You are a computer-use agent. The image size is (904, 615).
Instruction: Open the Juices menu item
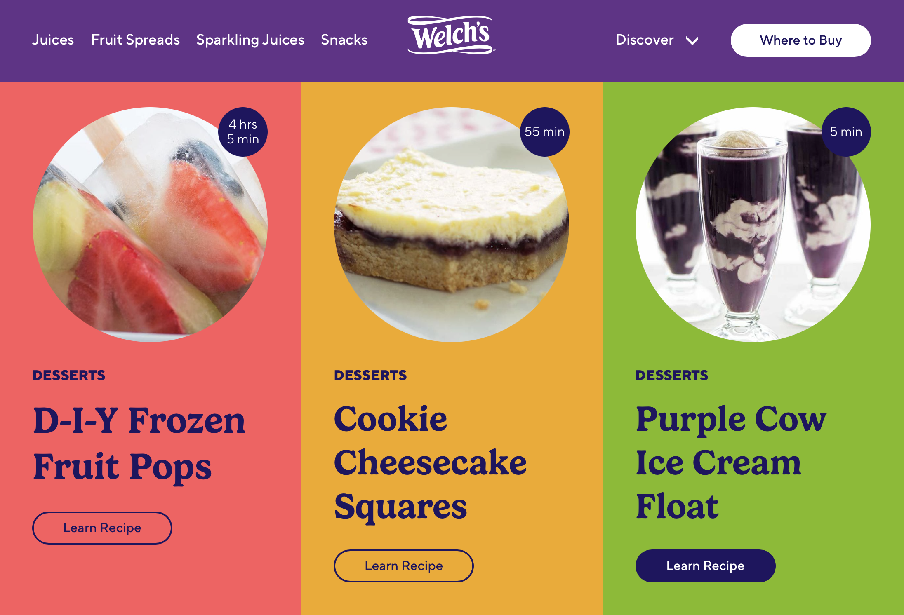[x=53, y=40]
